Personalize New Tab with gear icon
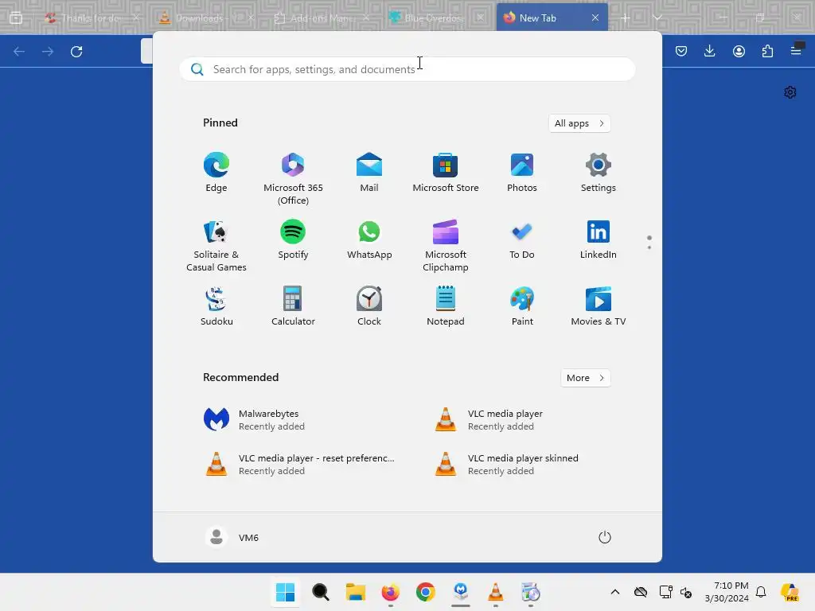Image resolution: width=815 pixels, height=611 pixels. 790,92
